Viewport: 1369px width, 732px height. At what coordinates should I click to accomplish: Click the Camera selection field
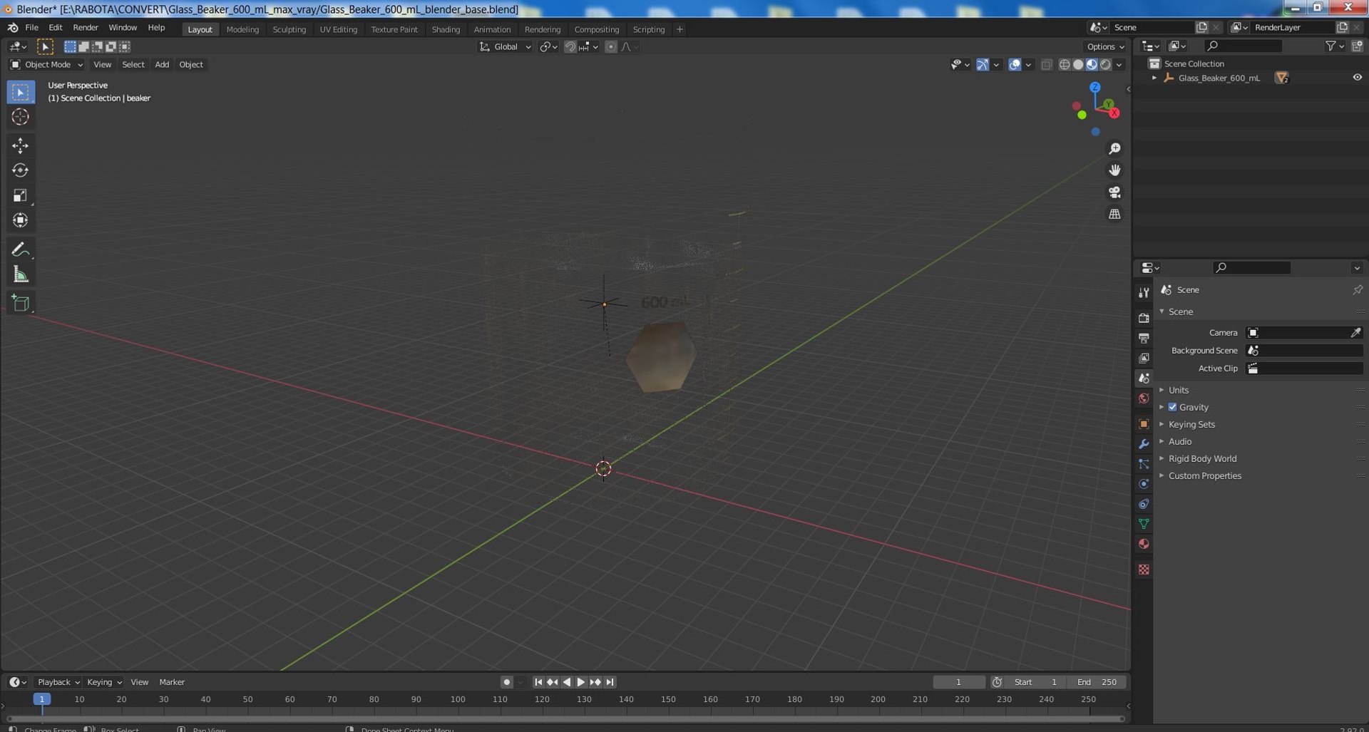click(1304, 333)
